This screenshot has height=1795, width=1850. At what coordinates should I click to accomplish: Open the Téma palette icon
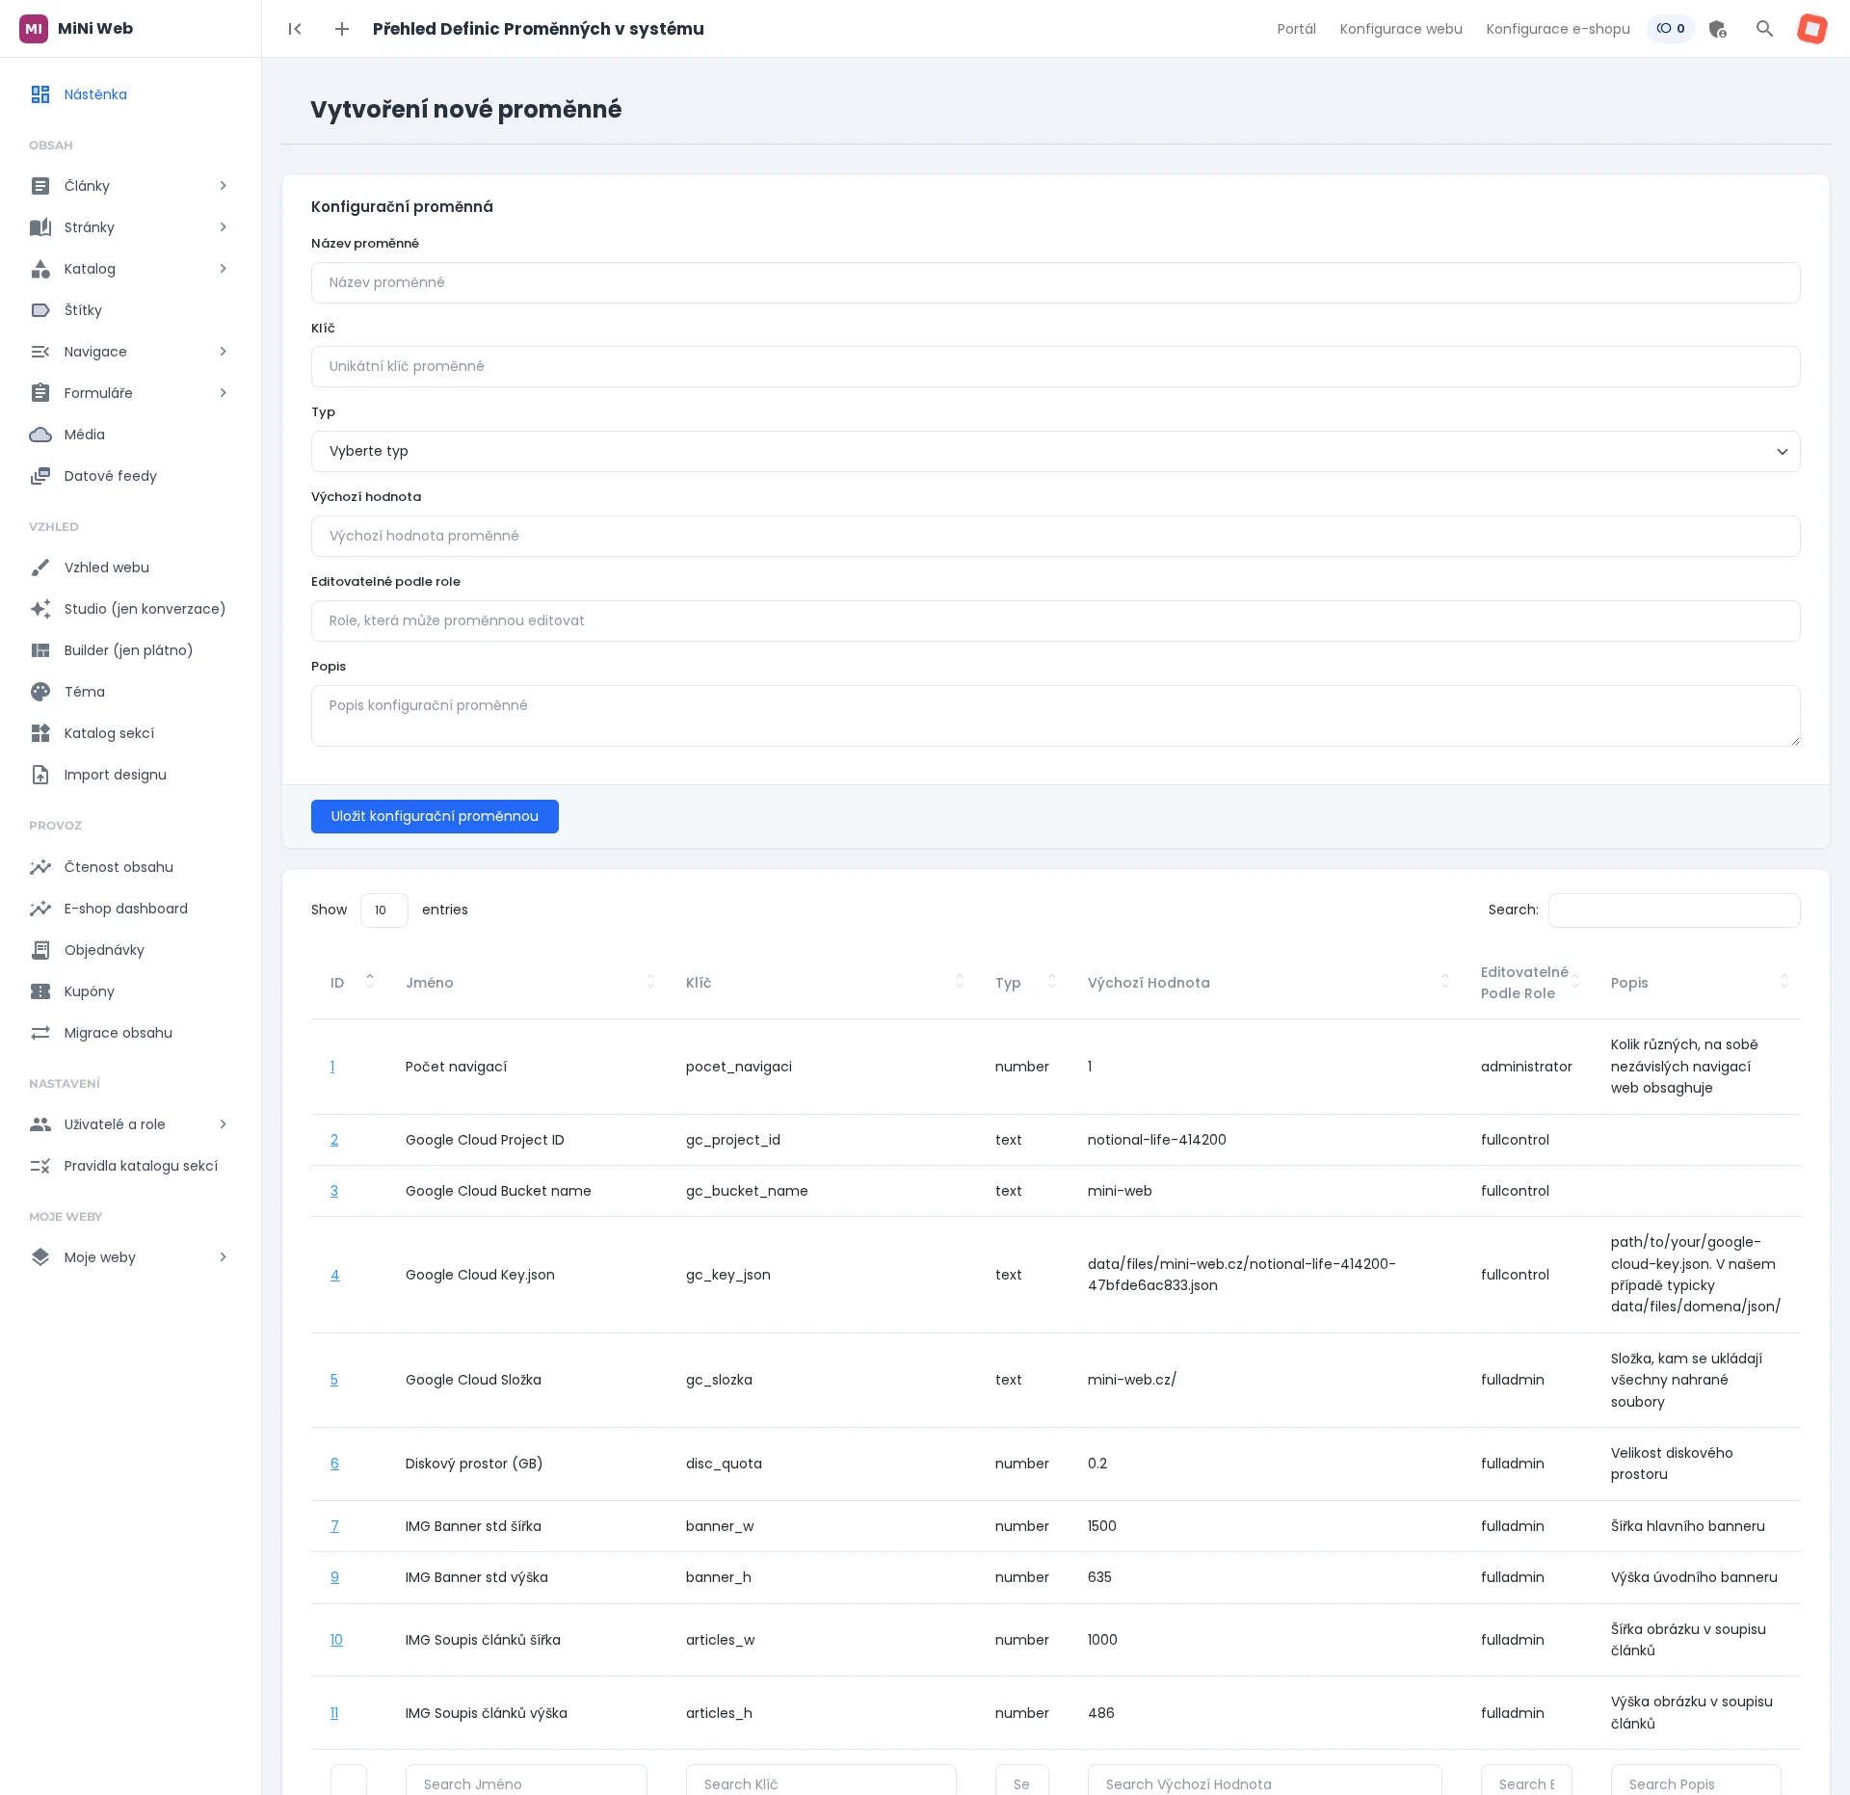[40, 692]
